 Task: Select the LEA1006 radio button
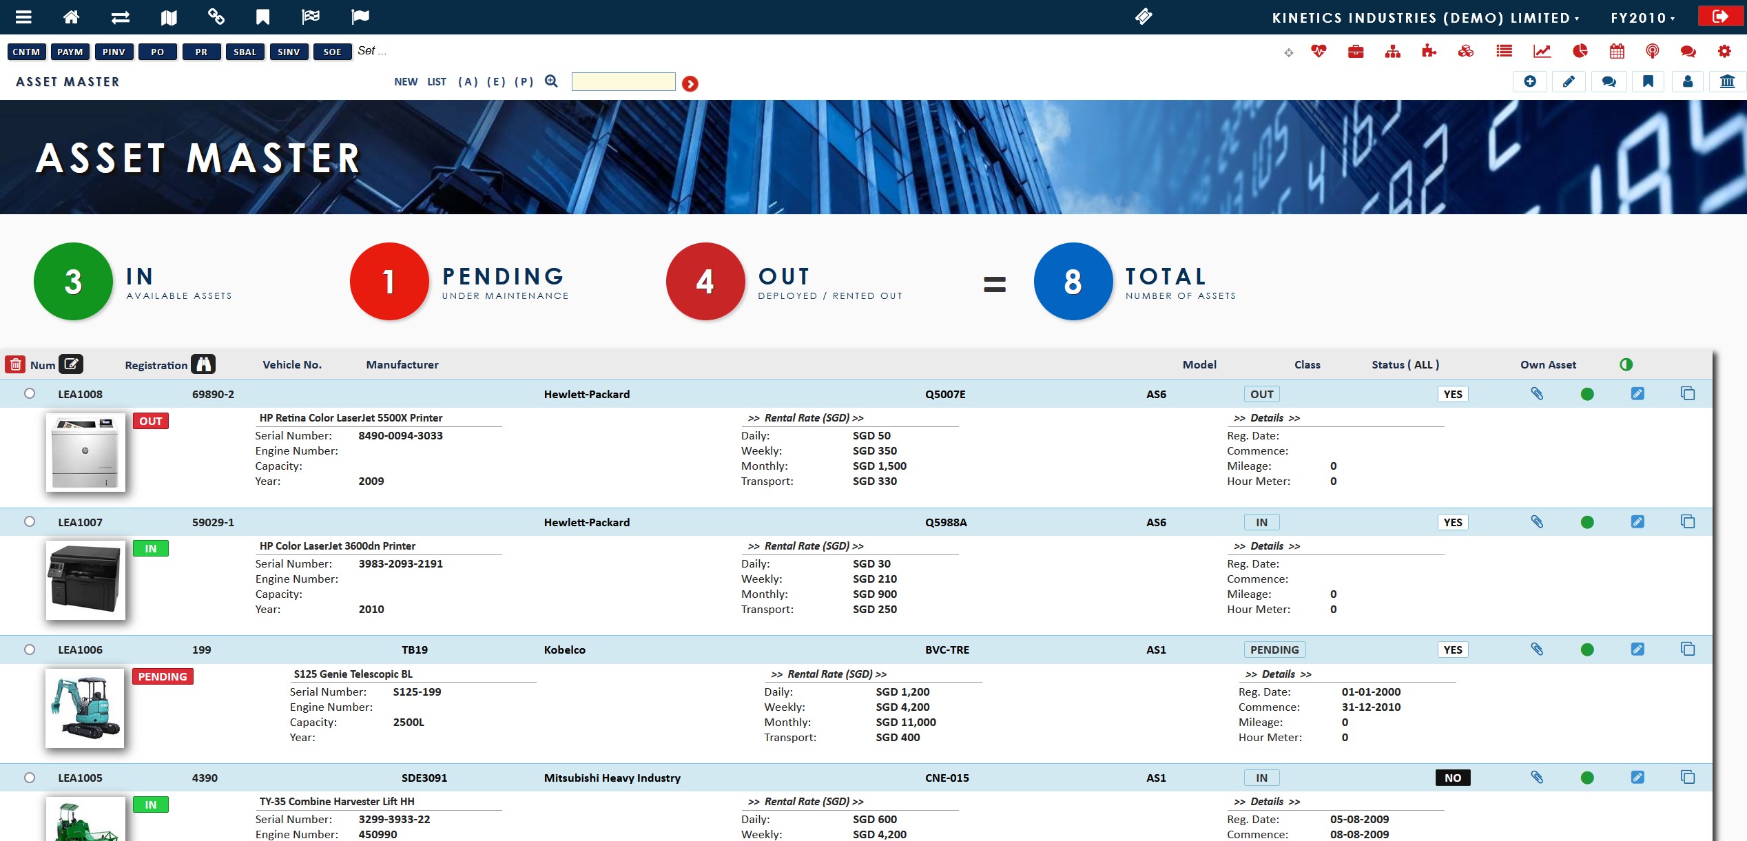pos(30,650)
